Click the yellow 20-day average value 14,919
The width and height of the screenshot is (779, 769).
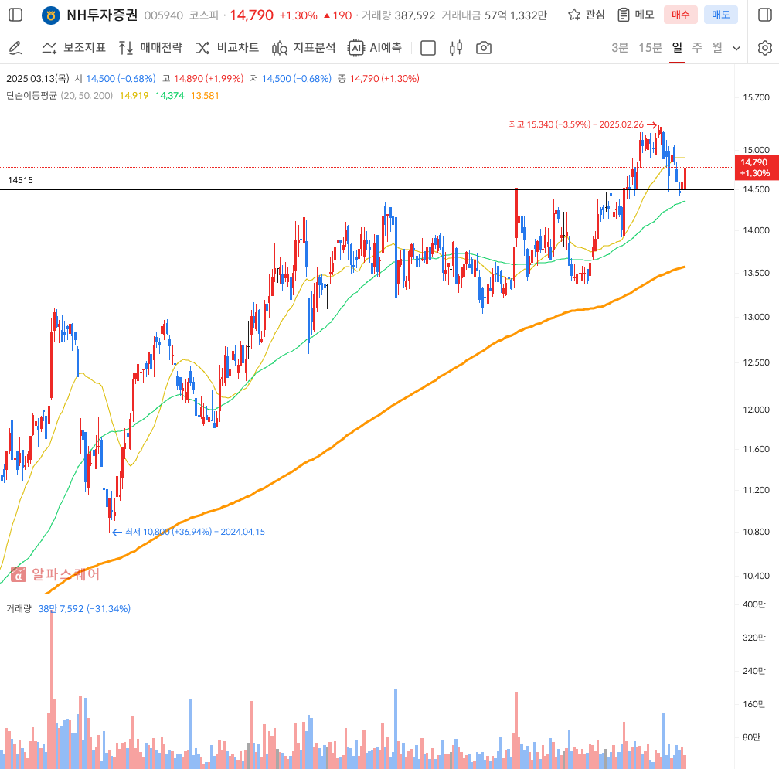pos(134,95)
